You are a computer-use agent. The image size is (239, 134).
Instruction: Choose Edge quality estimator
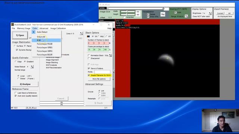(16, 62)
